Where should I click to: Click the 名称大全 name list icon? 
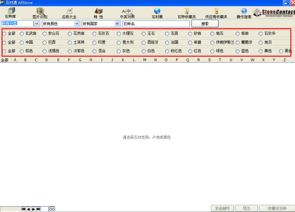point(69,13)
